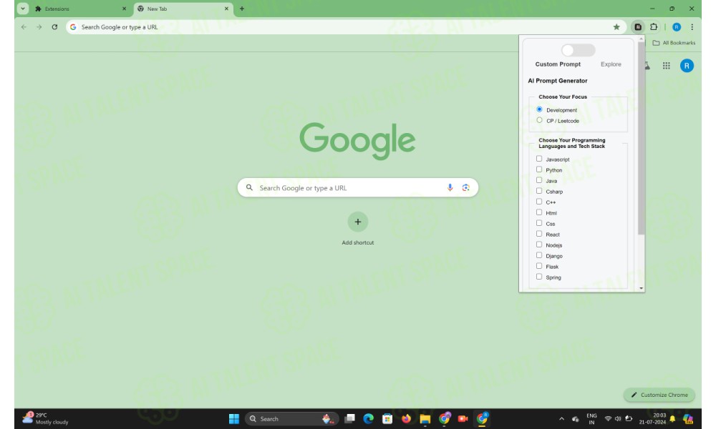Check the Django checkbox
This screenshot has height=429, width=716.
[x=539, y=255]
